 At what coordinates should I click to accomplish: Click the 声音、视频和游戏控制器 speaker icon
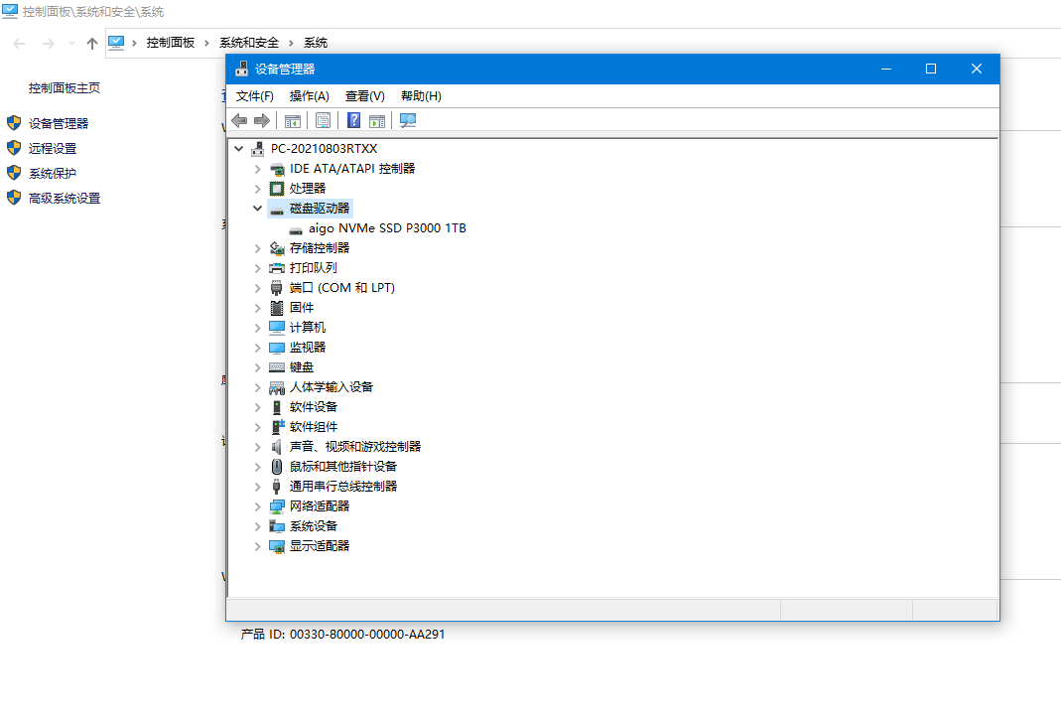tap(277, 447)
